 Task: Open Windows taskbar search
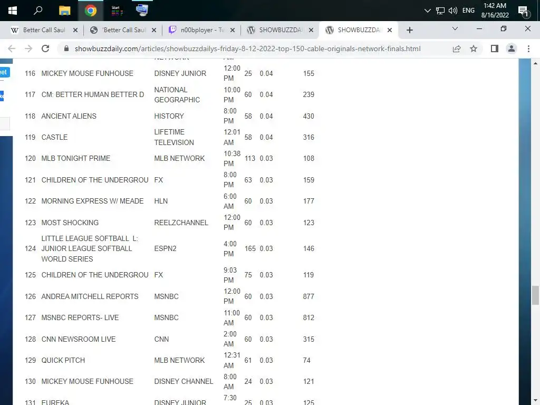tap(38, 11)
